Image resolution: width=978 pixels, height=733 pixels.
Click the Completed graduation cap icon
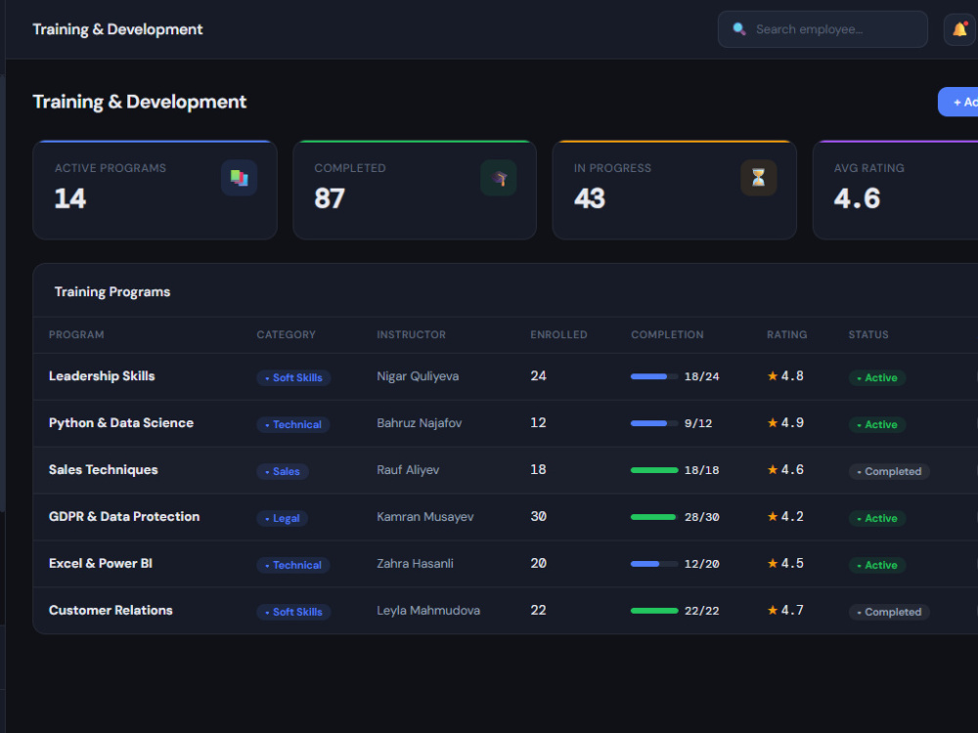click(499, 178)
